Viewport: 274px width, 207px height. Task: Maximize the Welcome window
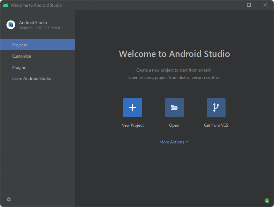coord(249,5)
